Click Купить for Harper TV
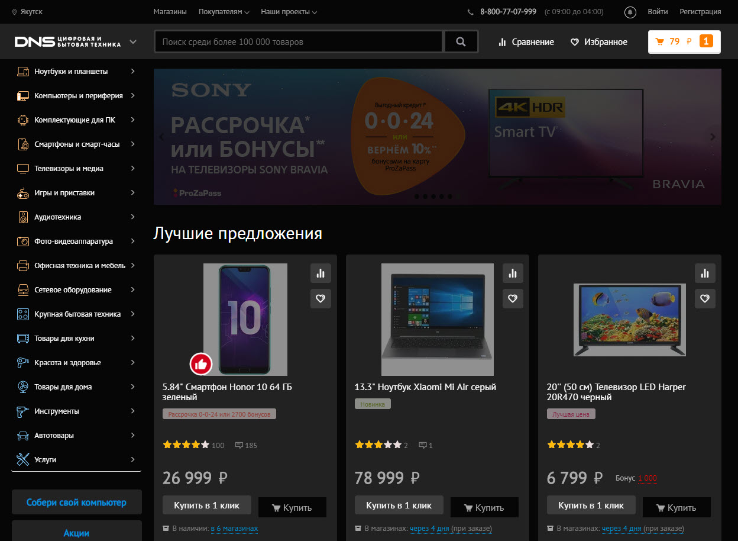The image size is (738, 541). [676, 507]
